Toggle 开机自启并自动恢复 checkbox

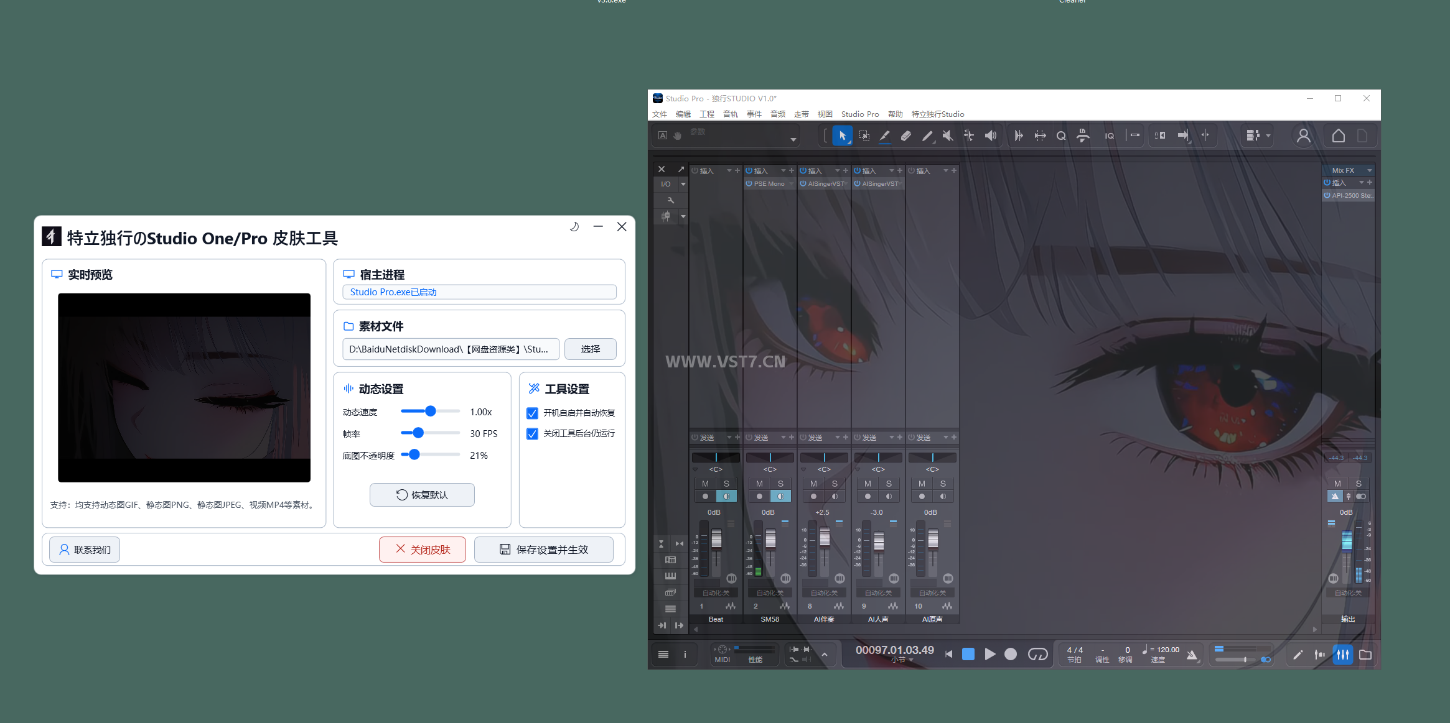(532, 413)
